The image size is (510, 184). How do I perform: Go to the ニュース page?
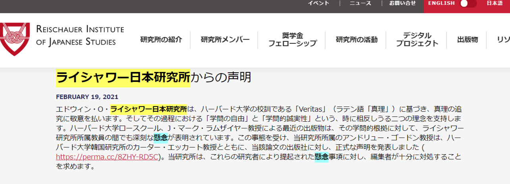[360, 3]
